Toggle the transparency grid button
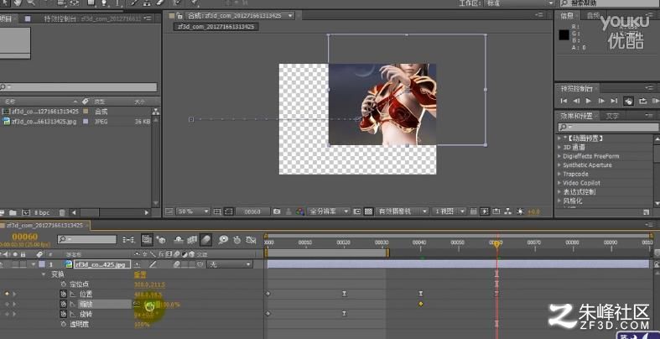This screenshot has height=339, width=660. (368, 211)
